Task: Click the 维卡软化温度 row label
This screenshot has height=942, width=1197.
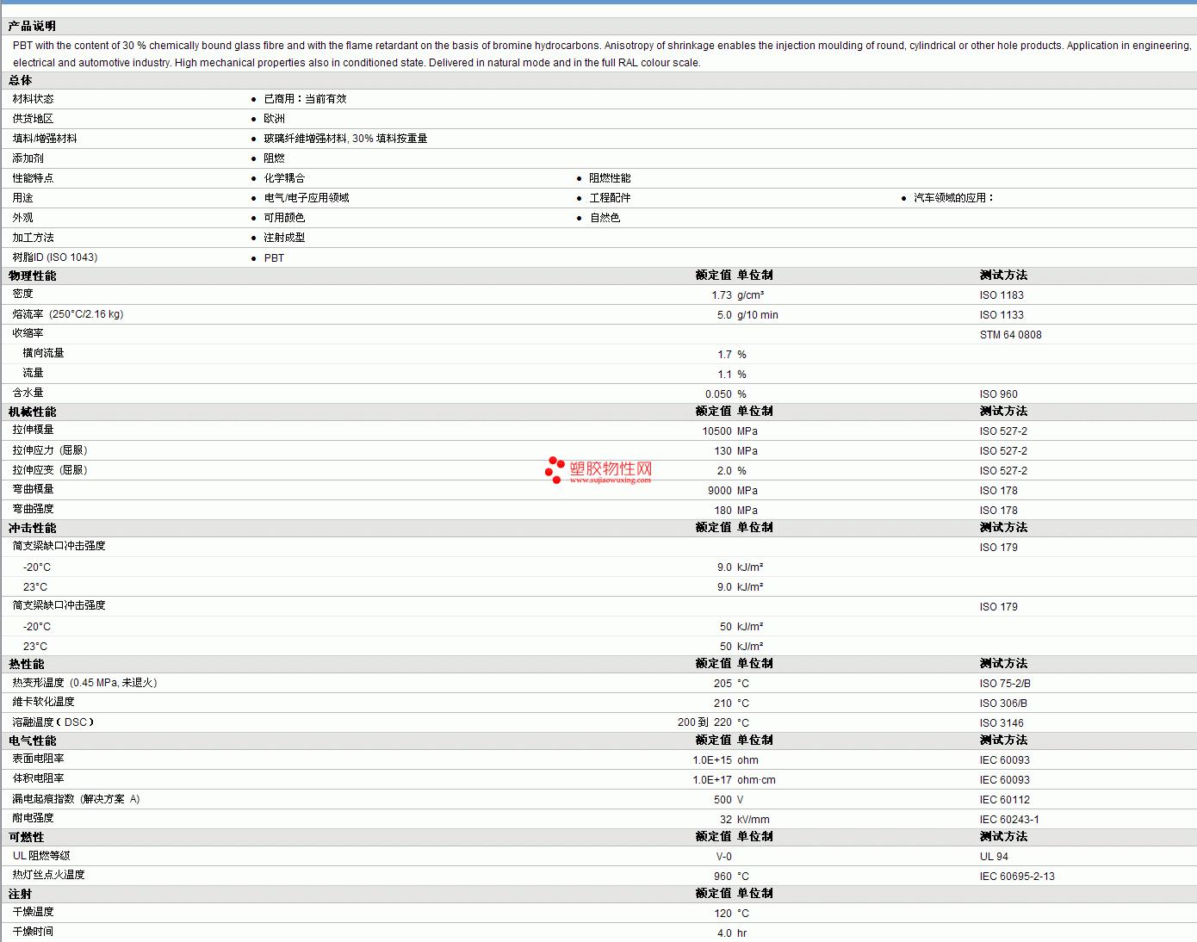Action: tap(43, 702)
